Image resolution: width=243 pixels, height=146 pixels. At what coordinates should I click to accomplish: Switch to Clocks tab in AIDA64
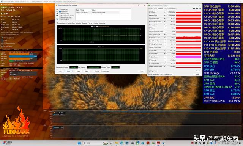tap(90, 23)
